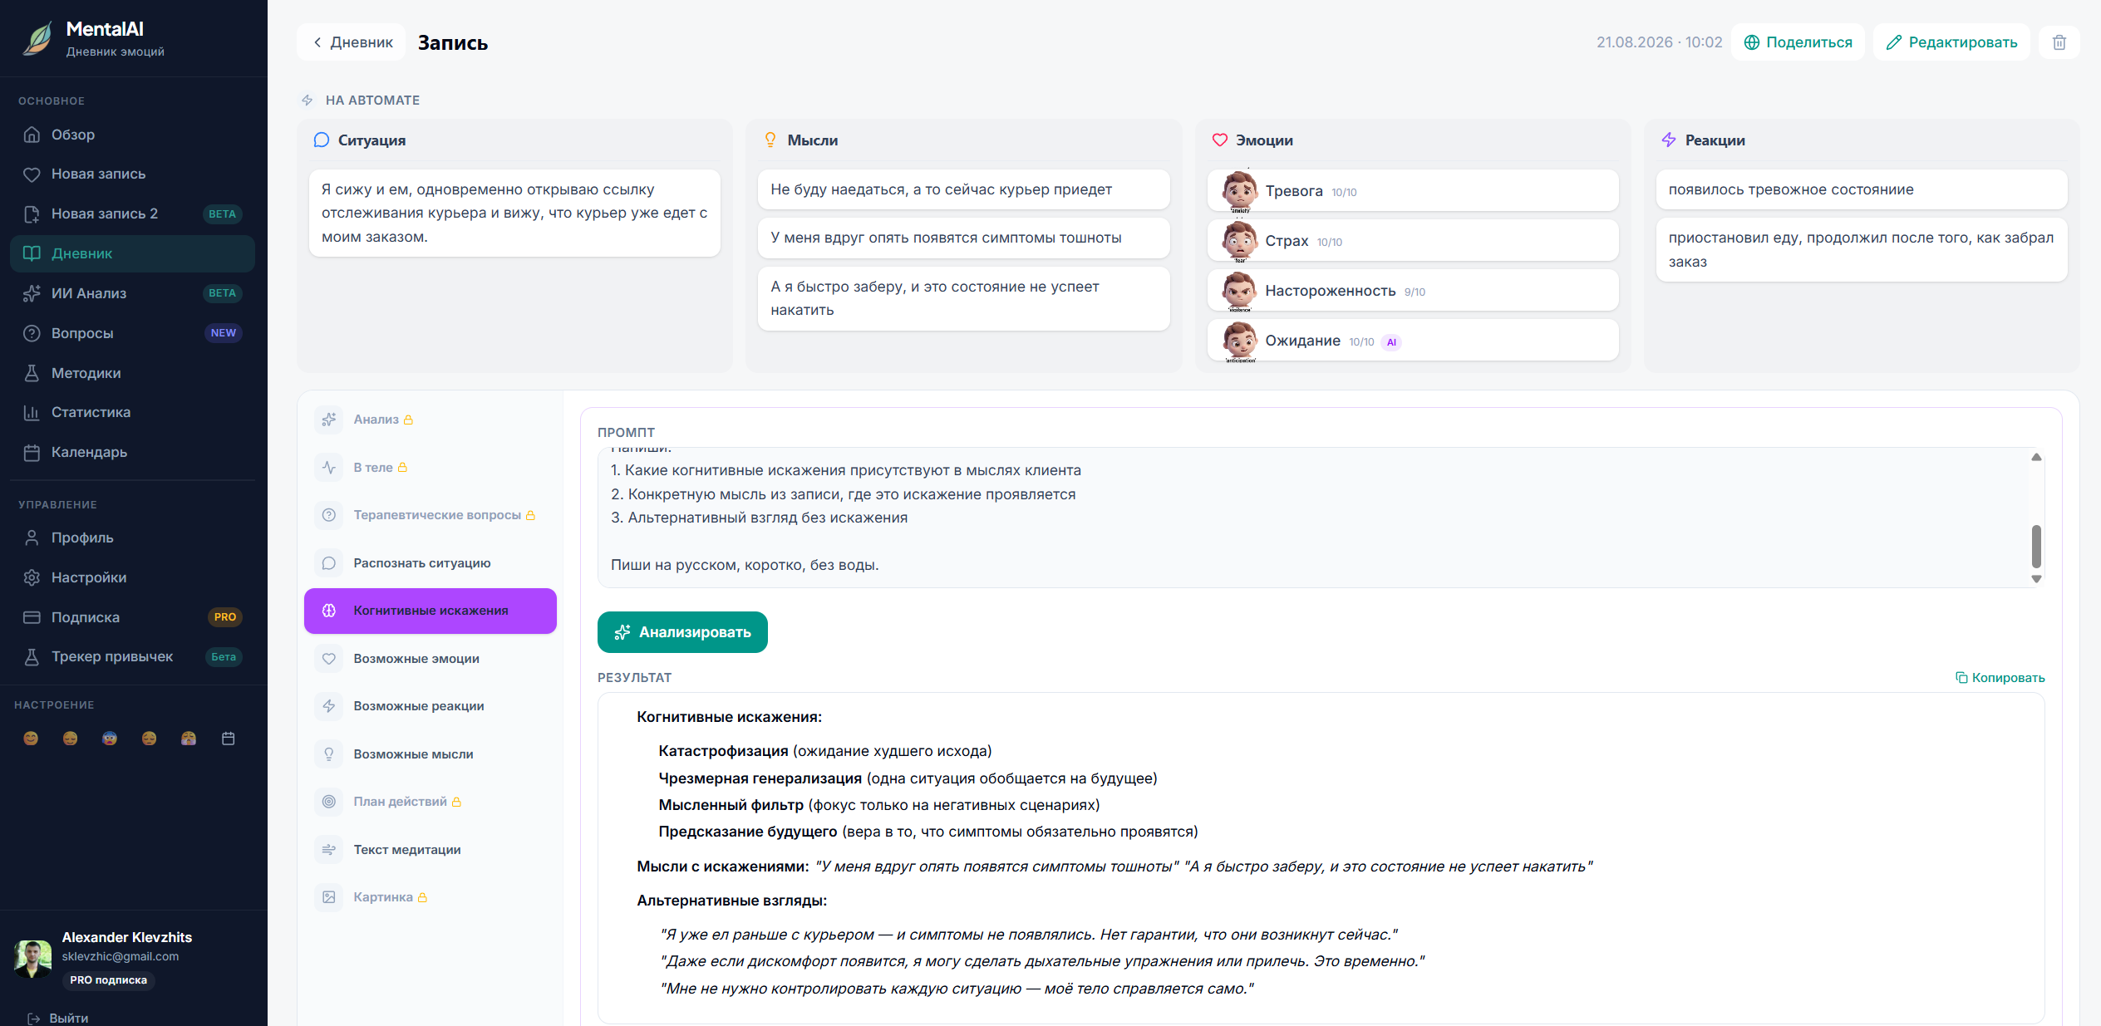The image size is (2101, 1026).
Task: Click the MentalAI leaf logo
Action: (37, 38)
